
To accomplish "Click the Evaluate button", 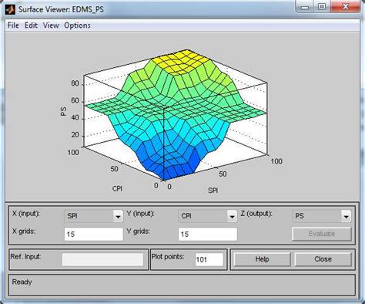I will coord(322,234).
